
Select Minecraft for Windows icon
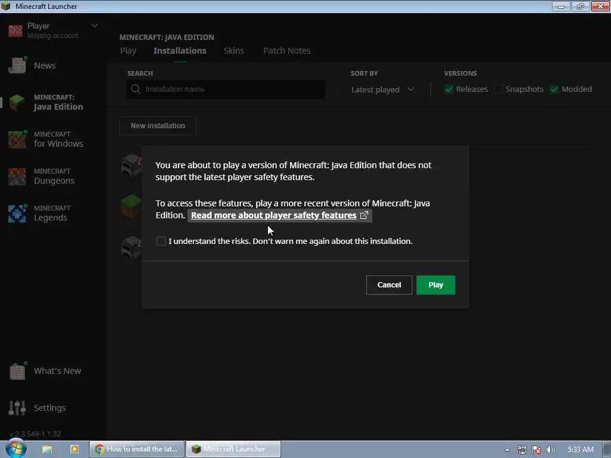pyautogui.click(x=17, y=140)
